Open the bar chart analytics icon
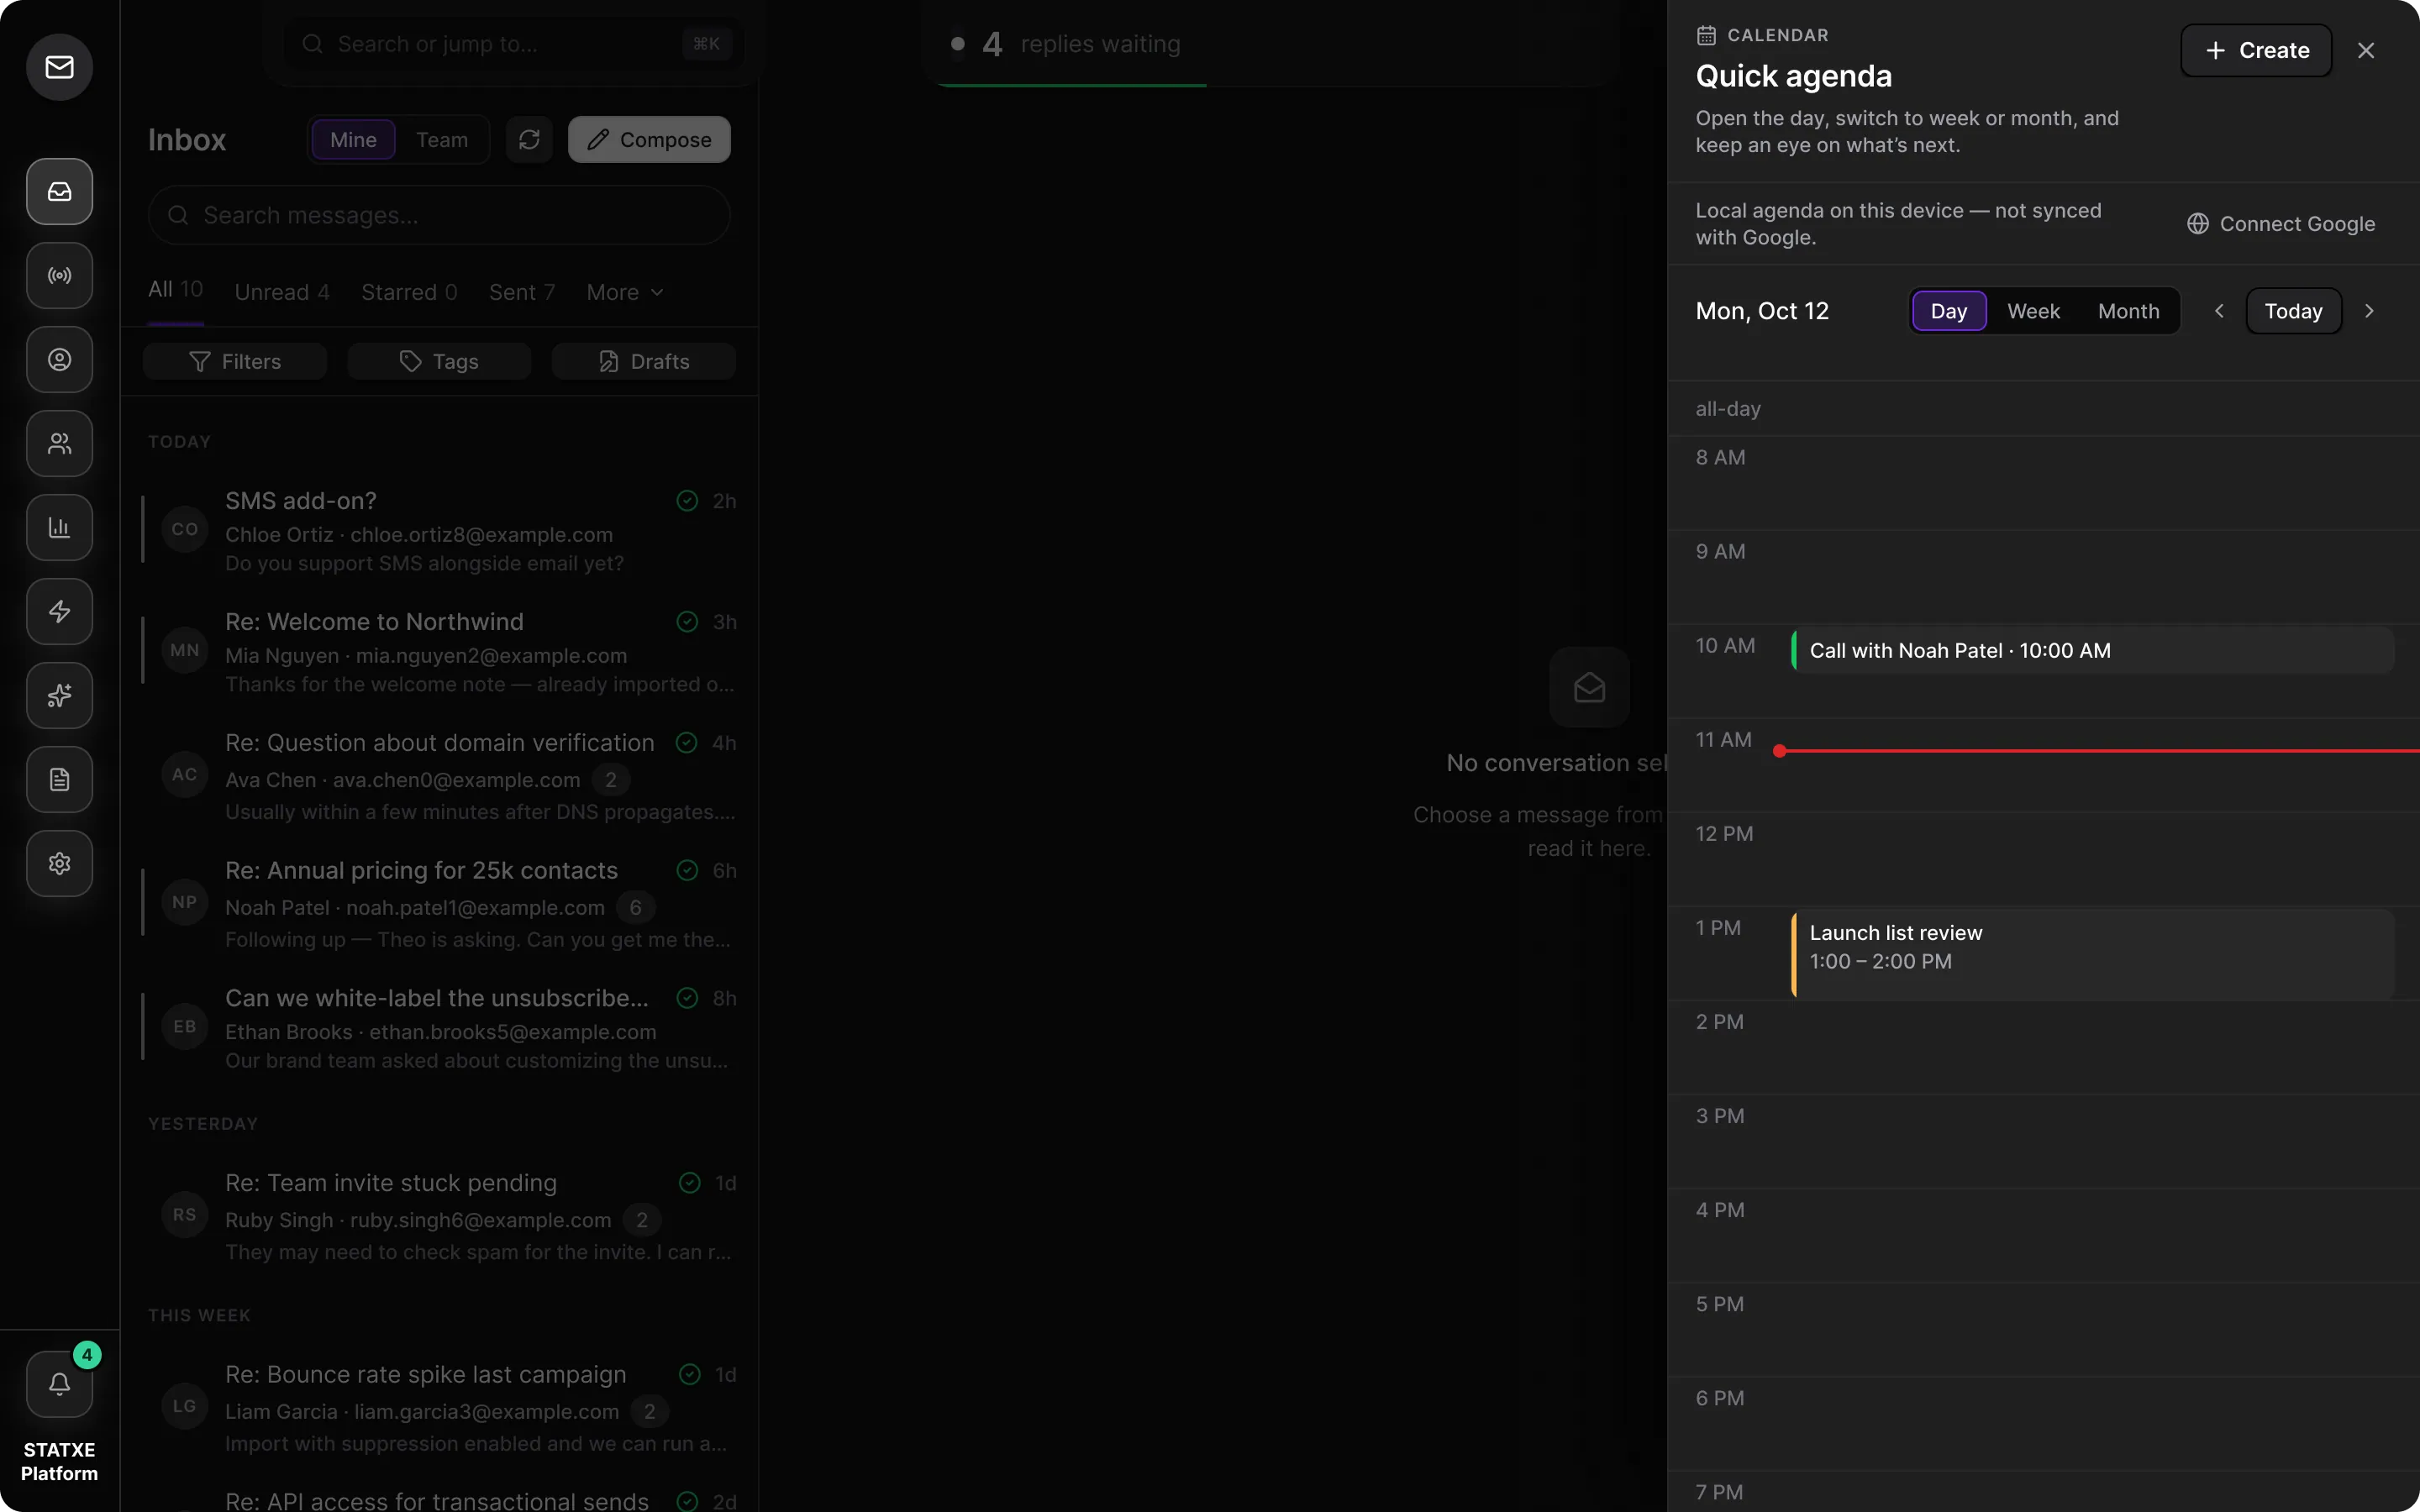The width and height of the screenshot is (2420, 1512). pos(60,527)
